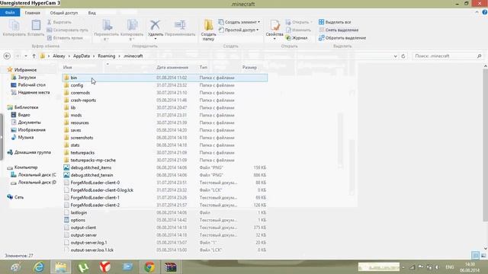Select the bin folder
Viewport: 488px width, 274px height.
[165, 78]
